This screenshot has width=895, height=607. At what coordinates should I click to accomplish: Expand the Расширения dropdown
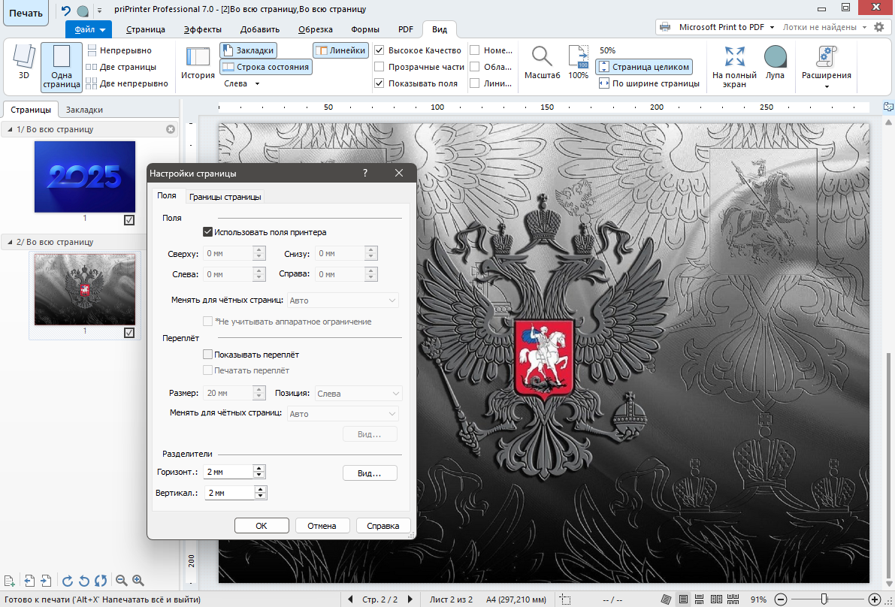click(x=826, y=67)
